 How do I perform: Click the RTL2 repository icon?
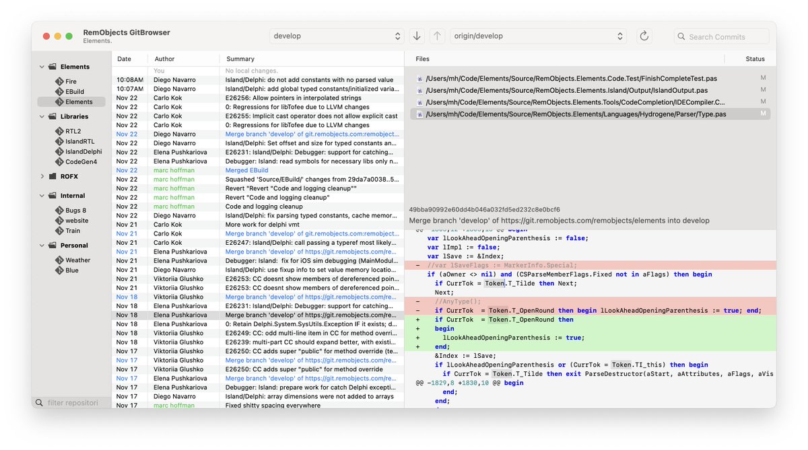(60, 131)
